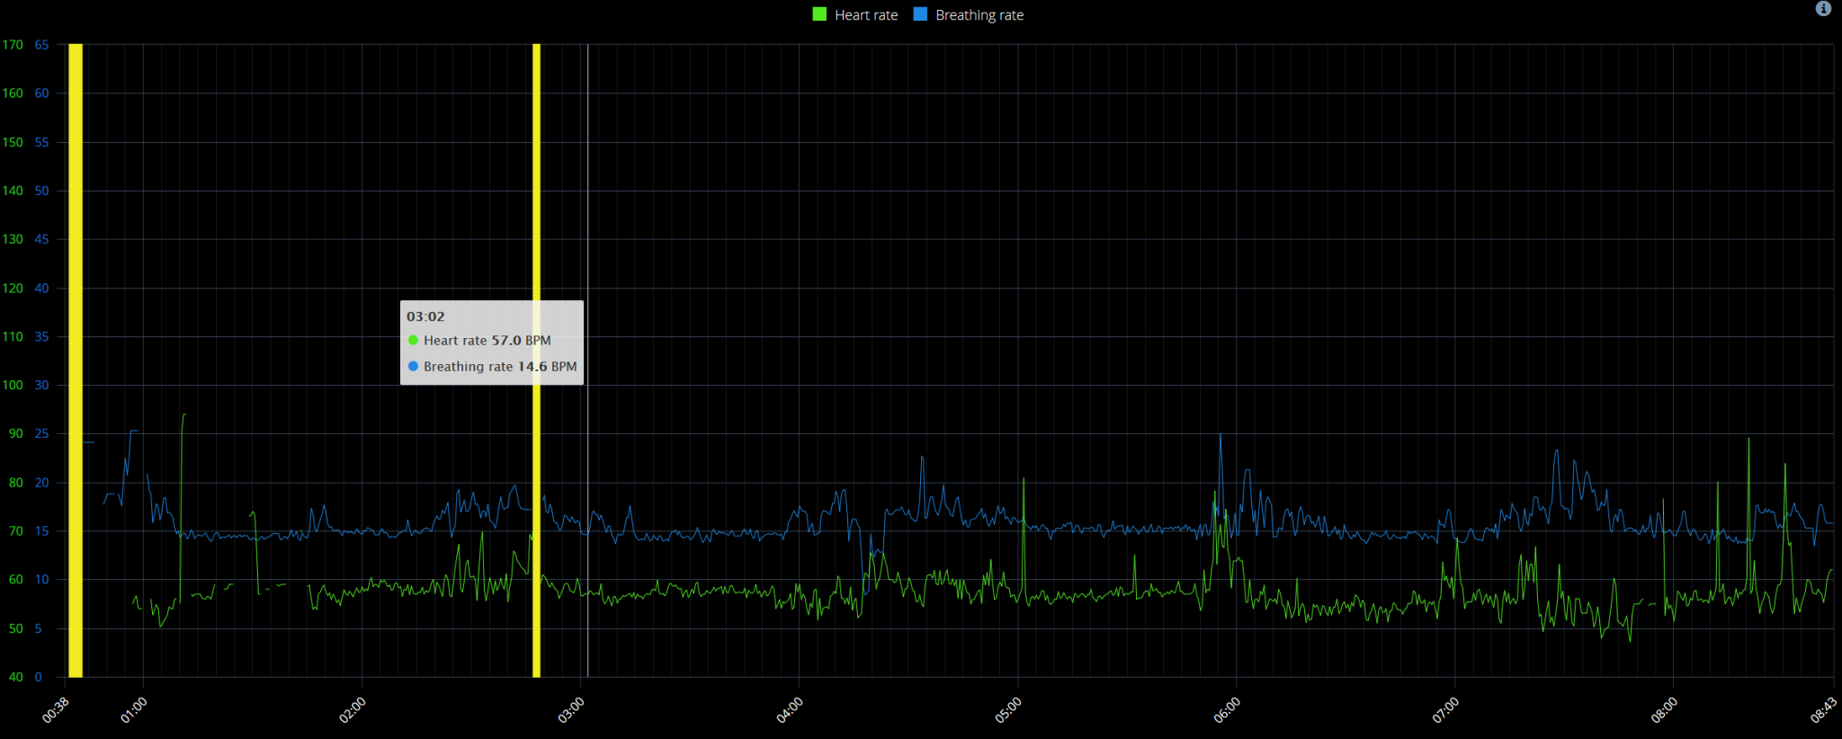
Task: Click the 65 breathing rate axis value
Action: [x=41, y=45]
